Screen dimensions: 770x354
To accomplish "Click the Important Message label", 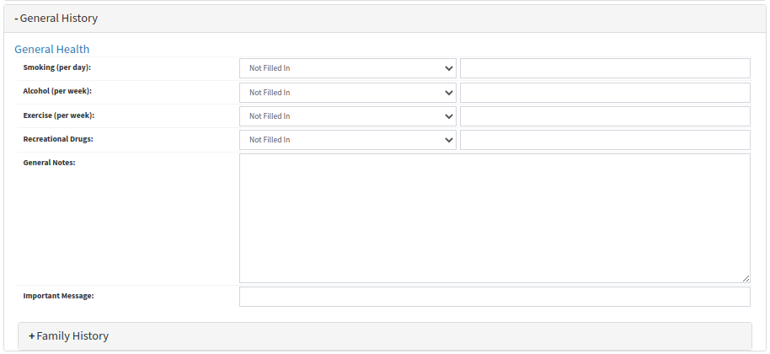I will 58,295.
